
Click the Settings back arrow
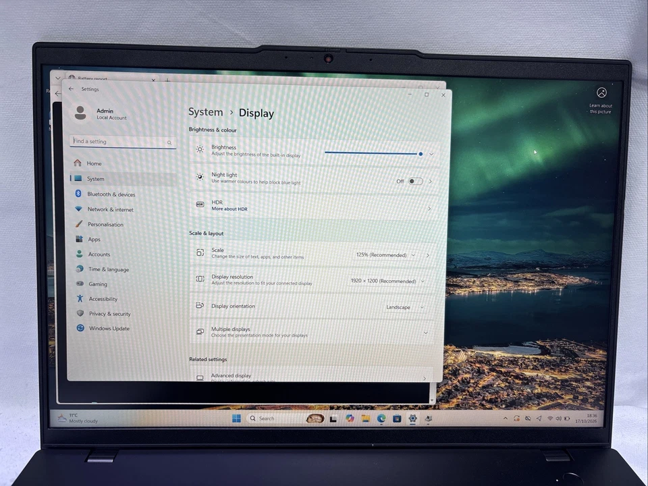[x=71, y=89]
